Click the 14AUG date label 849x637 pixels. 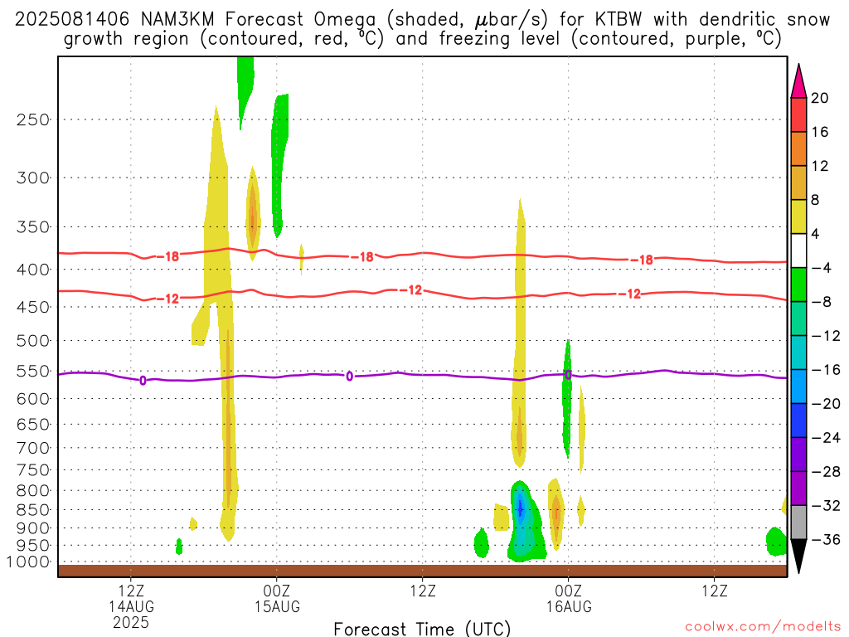131,606
